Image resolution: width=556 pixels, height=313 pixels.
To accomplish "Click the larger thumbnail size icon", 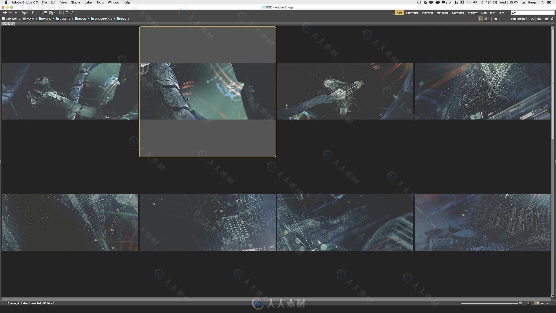I will pos(520,303).
